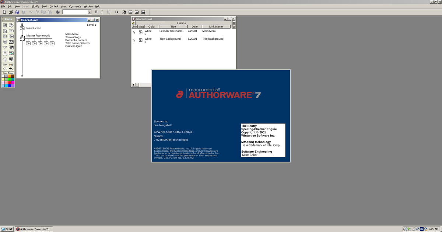Pick the black Stop flag
442x232 pixels.
(11, 69)
